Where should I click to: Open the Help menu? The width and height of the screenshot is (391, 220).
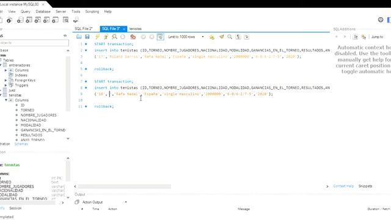[x=108, y=12]
